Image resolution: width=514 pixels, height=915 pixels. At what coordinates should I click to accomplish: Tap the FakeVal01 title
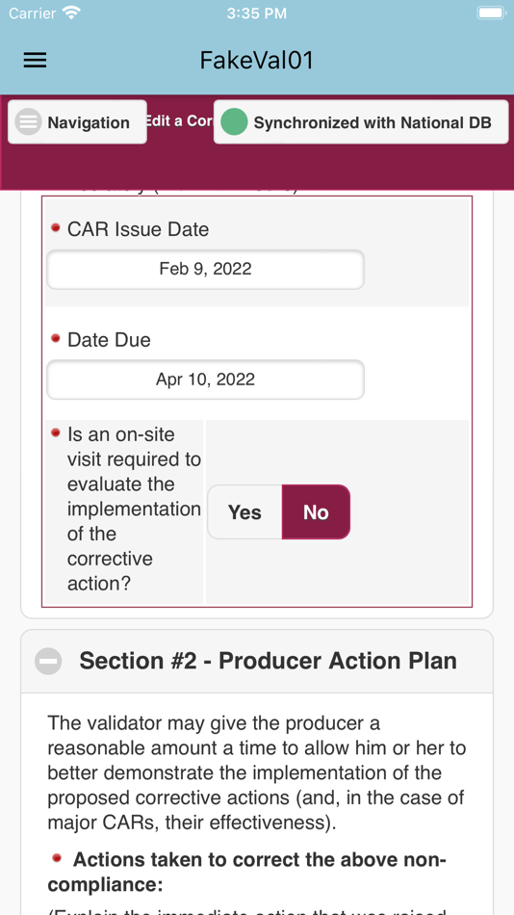(257, 60)
